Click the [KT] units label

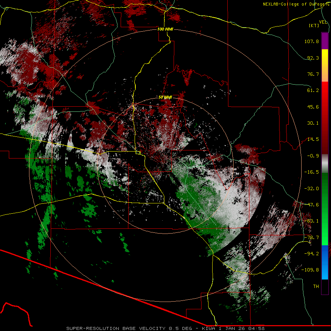click(x=314, y=25)
